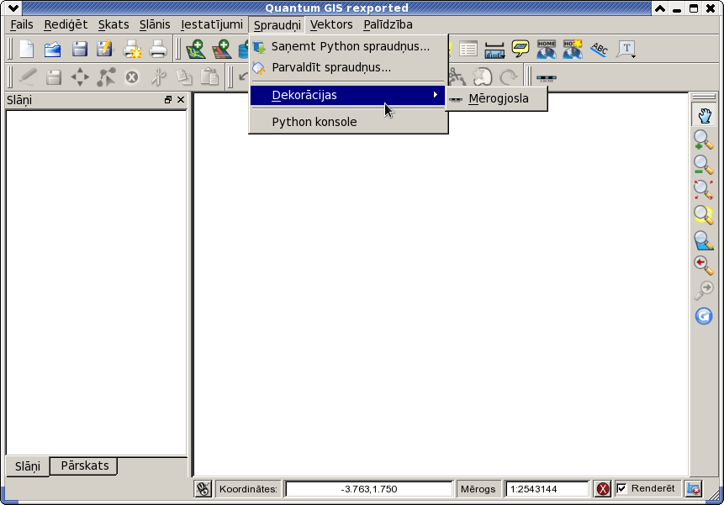Add raster layer icon with colored grid
The image size is (724, 505).
tap(222, 49)
